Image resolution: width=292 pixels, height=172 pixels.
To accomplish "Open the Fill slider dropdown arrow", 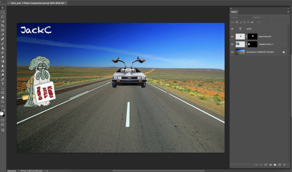I will 268,22.
